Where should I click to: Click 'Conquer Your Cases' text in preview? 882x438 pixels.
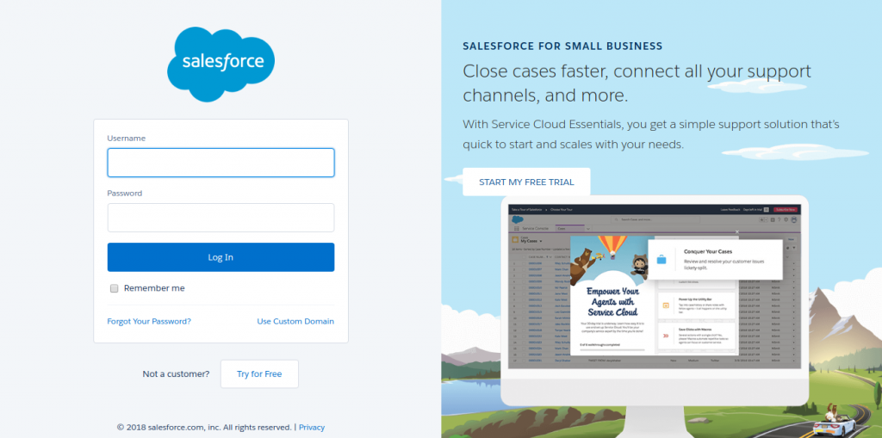click(x=708, y=252)
